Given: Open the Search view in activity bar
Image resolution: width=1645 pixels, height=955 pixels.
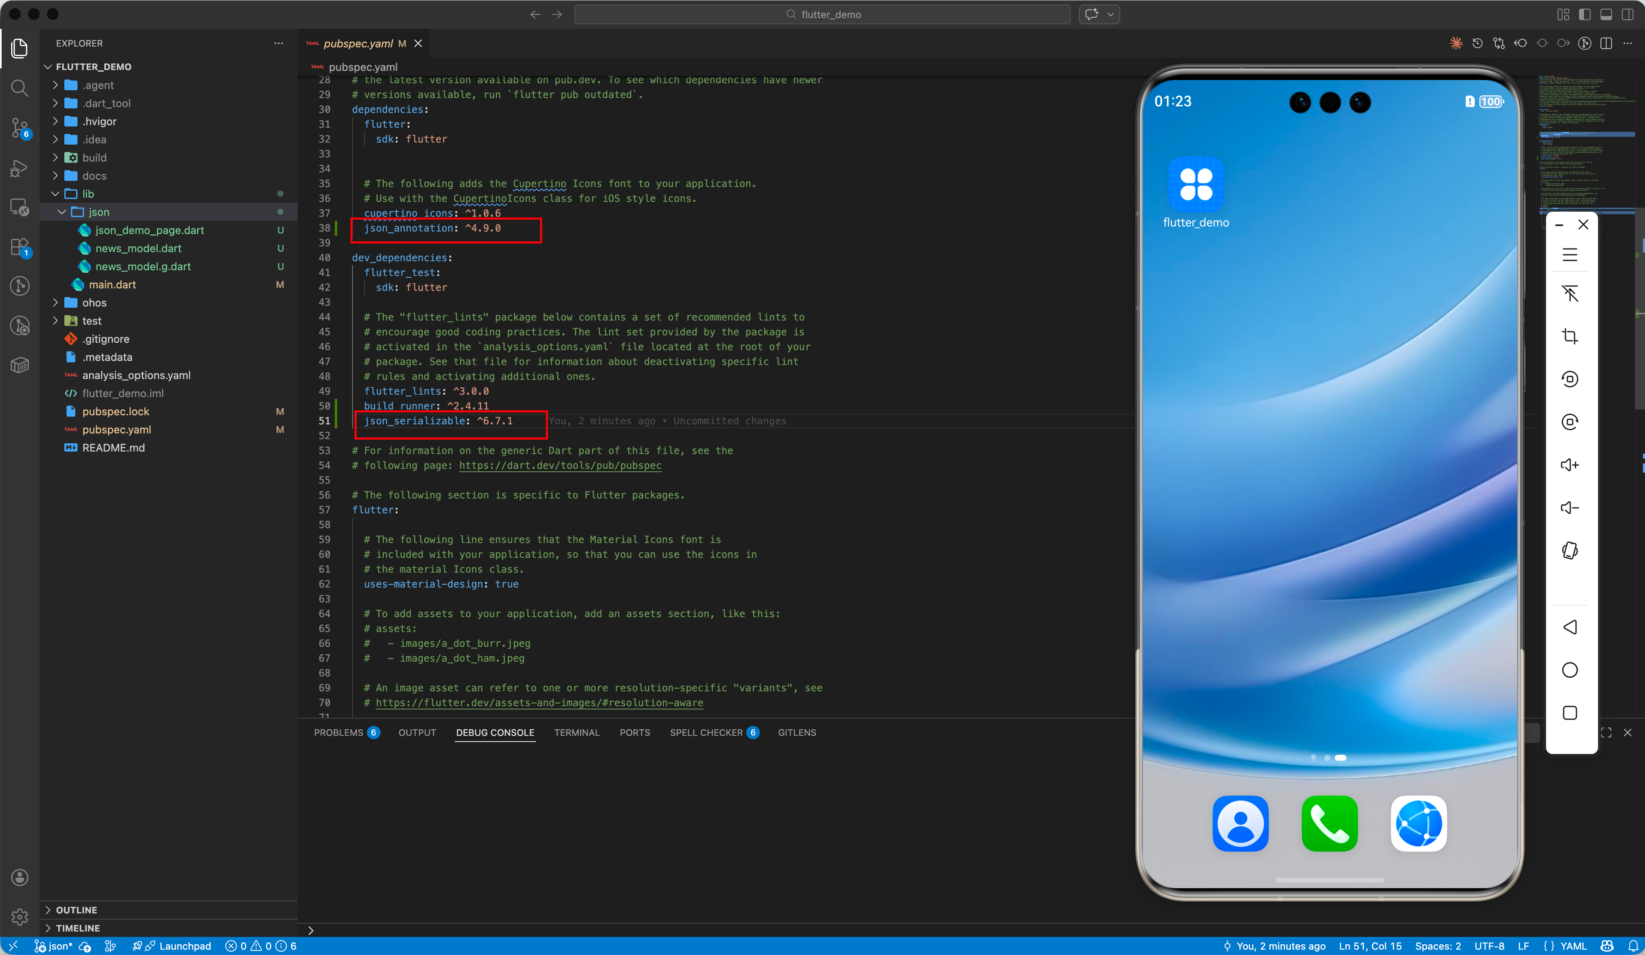Looking at the screenshot, I should 20,88.
